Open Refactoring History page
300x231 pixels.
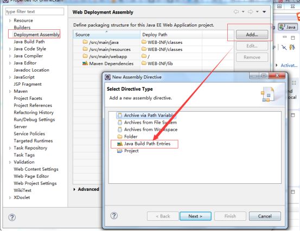(34, 112)
